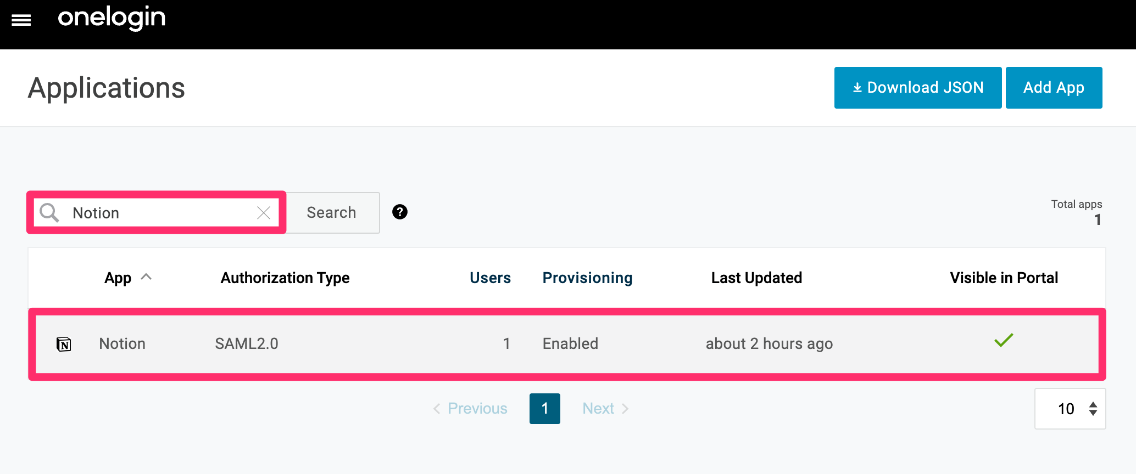Sort by Visible in Portal column

pyautogui.click(x=1004, y=278)
